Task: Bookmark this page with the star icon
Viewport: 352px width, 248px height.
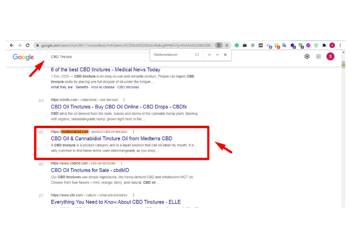Action: 227,45
